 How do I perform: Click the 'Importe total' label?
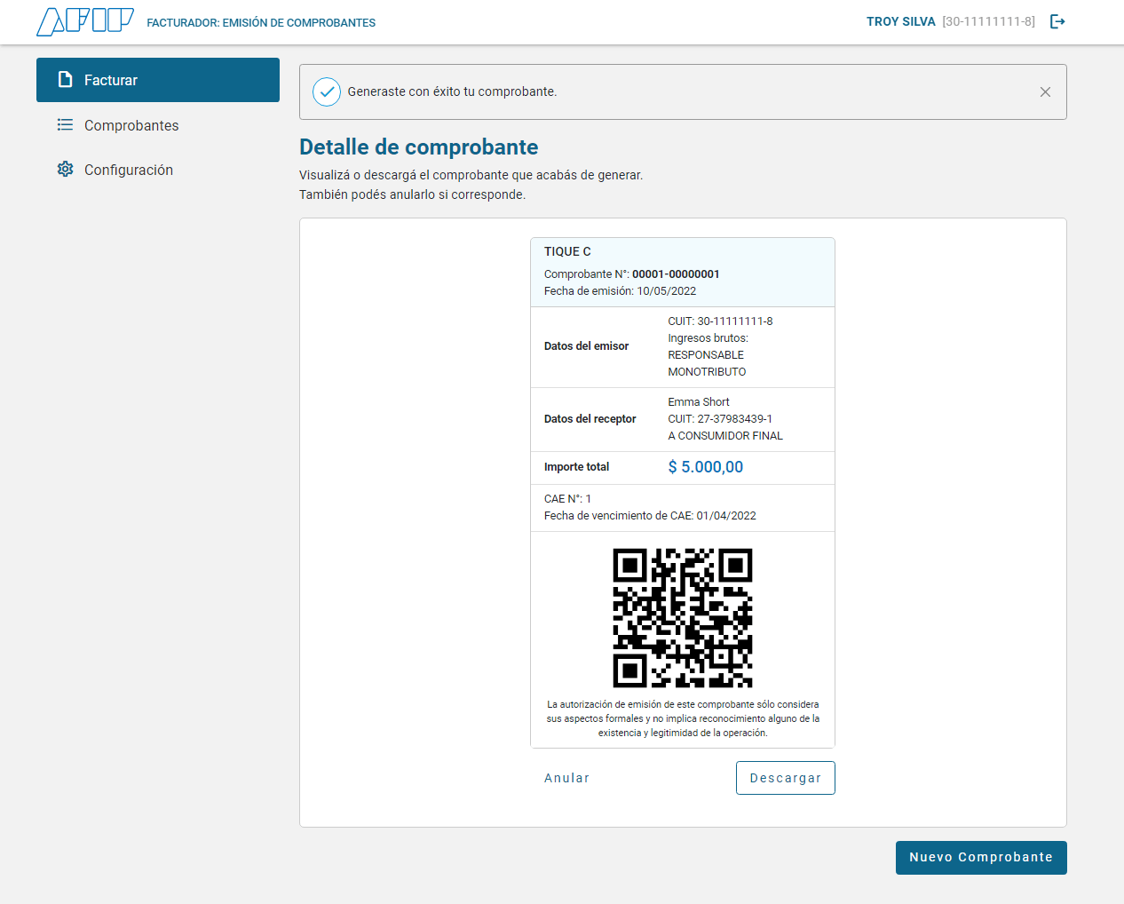click(577, 467)
